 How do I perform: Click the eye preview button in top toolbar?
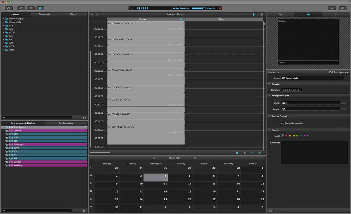point(9,8)
